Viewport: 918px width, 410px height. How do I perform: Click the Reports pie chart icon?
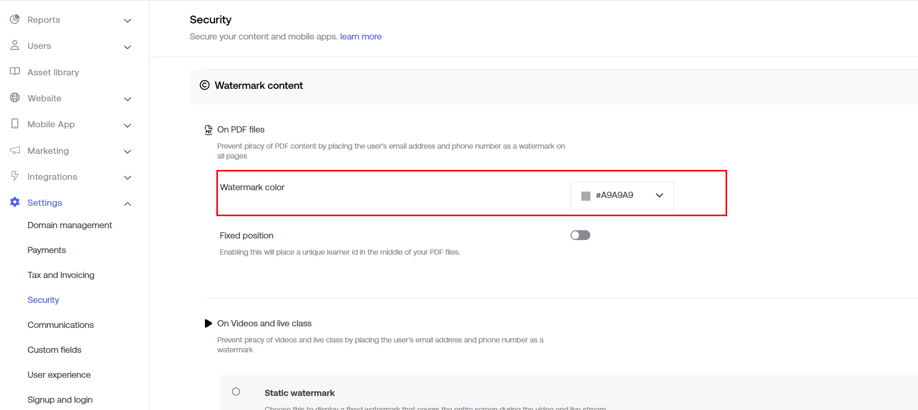15,19
